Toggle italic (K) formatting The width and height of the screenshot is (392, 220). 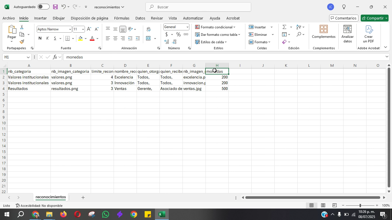(x=47, y=38)
